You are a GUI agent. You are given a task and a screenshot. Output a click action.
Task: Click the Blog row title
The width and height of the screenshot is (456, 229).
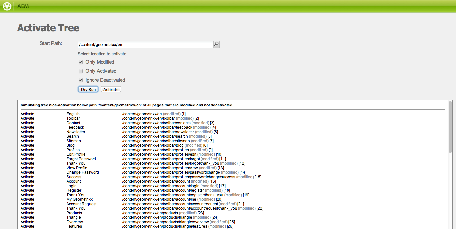[x=70, y=145]
